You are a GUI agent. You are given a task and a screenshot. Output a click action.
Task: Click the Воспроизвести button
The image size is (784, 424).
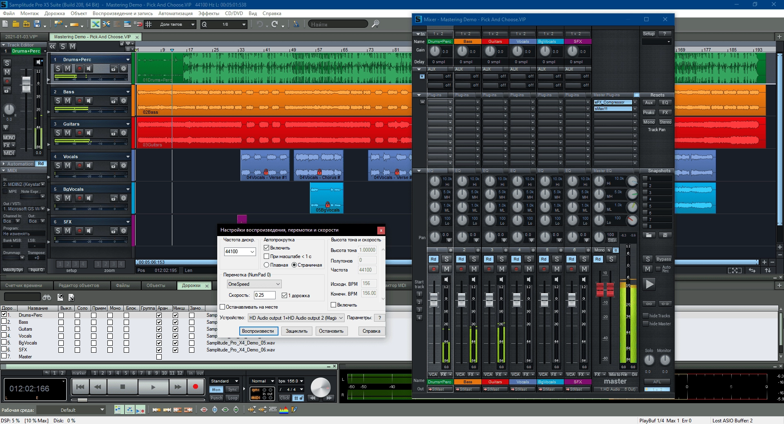click(x=258, y=331)
